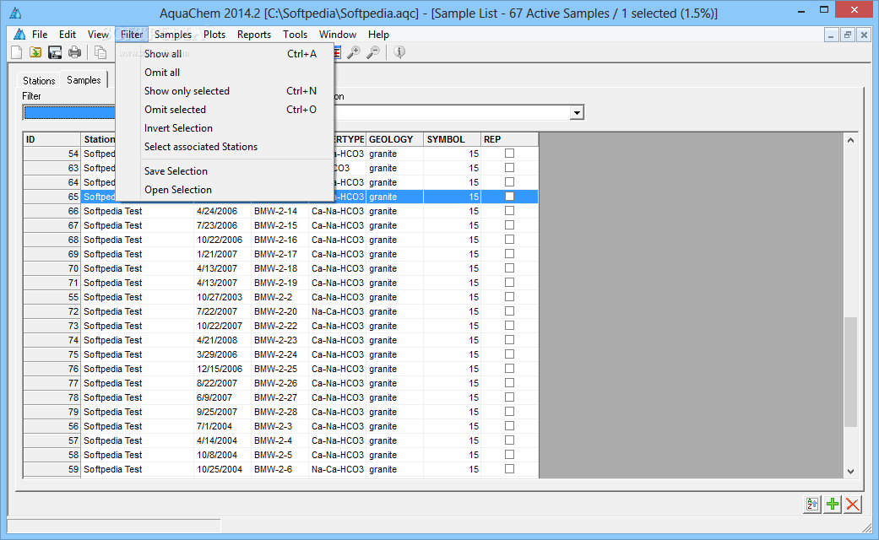Open the Window menu

pos(338,34)
